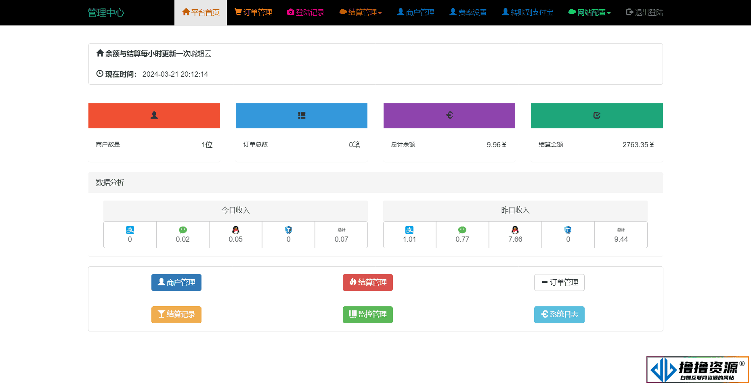Click the 今日收入 panel header
Viewport: 751px width, 383px height.
coord(235,211)
